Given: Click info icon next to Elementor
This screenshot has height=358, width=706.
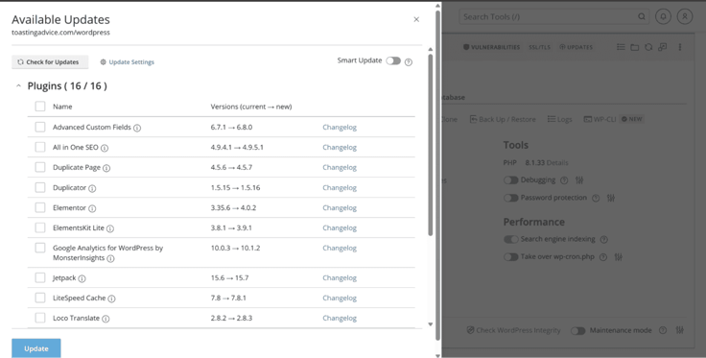Looking at the screenshot, I should 92,208.
